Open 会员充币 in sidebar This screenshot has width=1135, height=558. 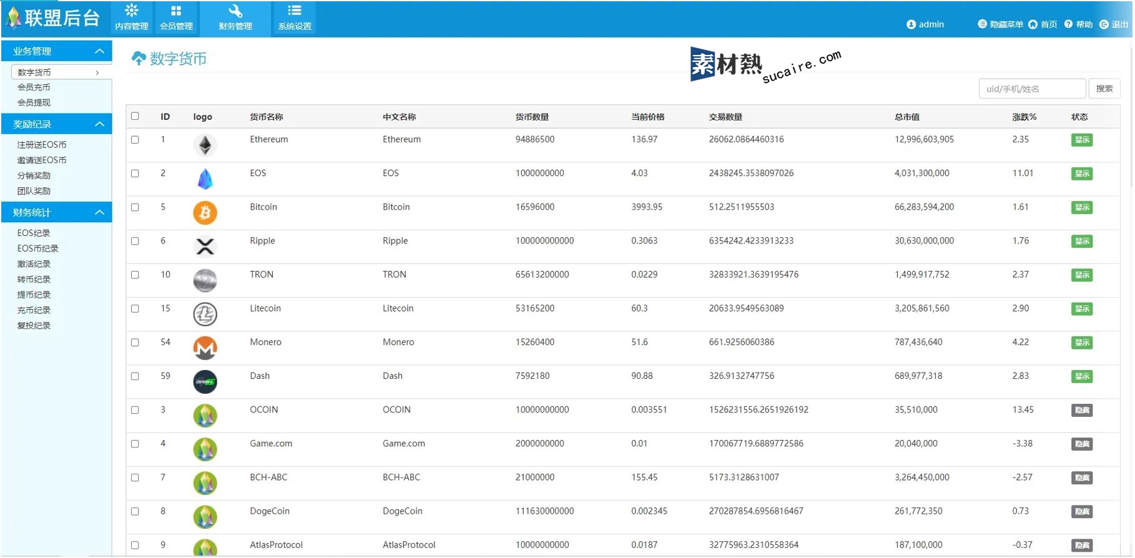pos(34,87)
